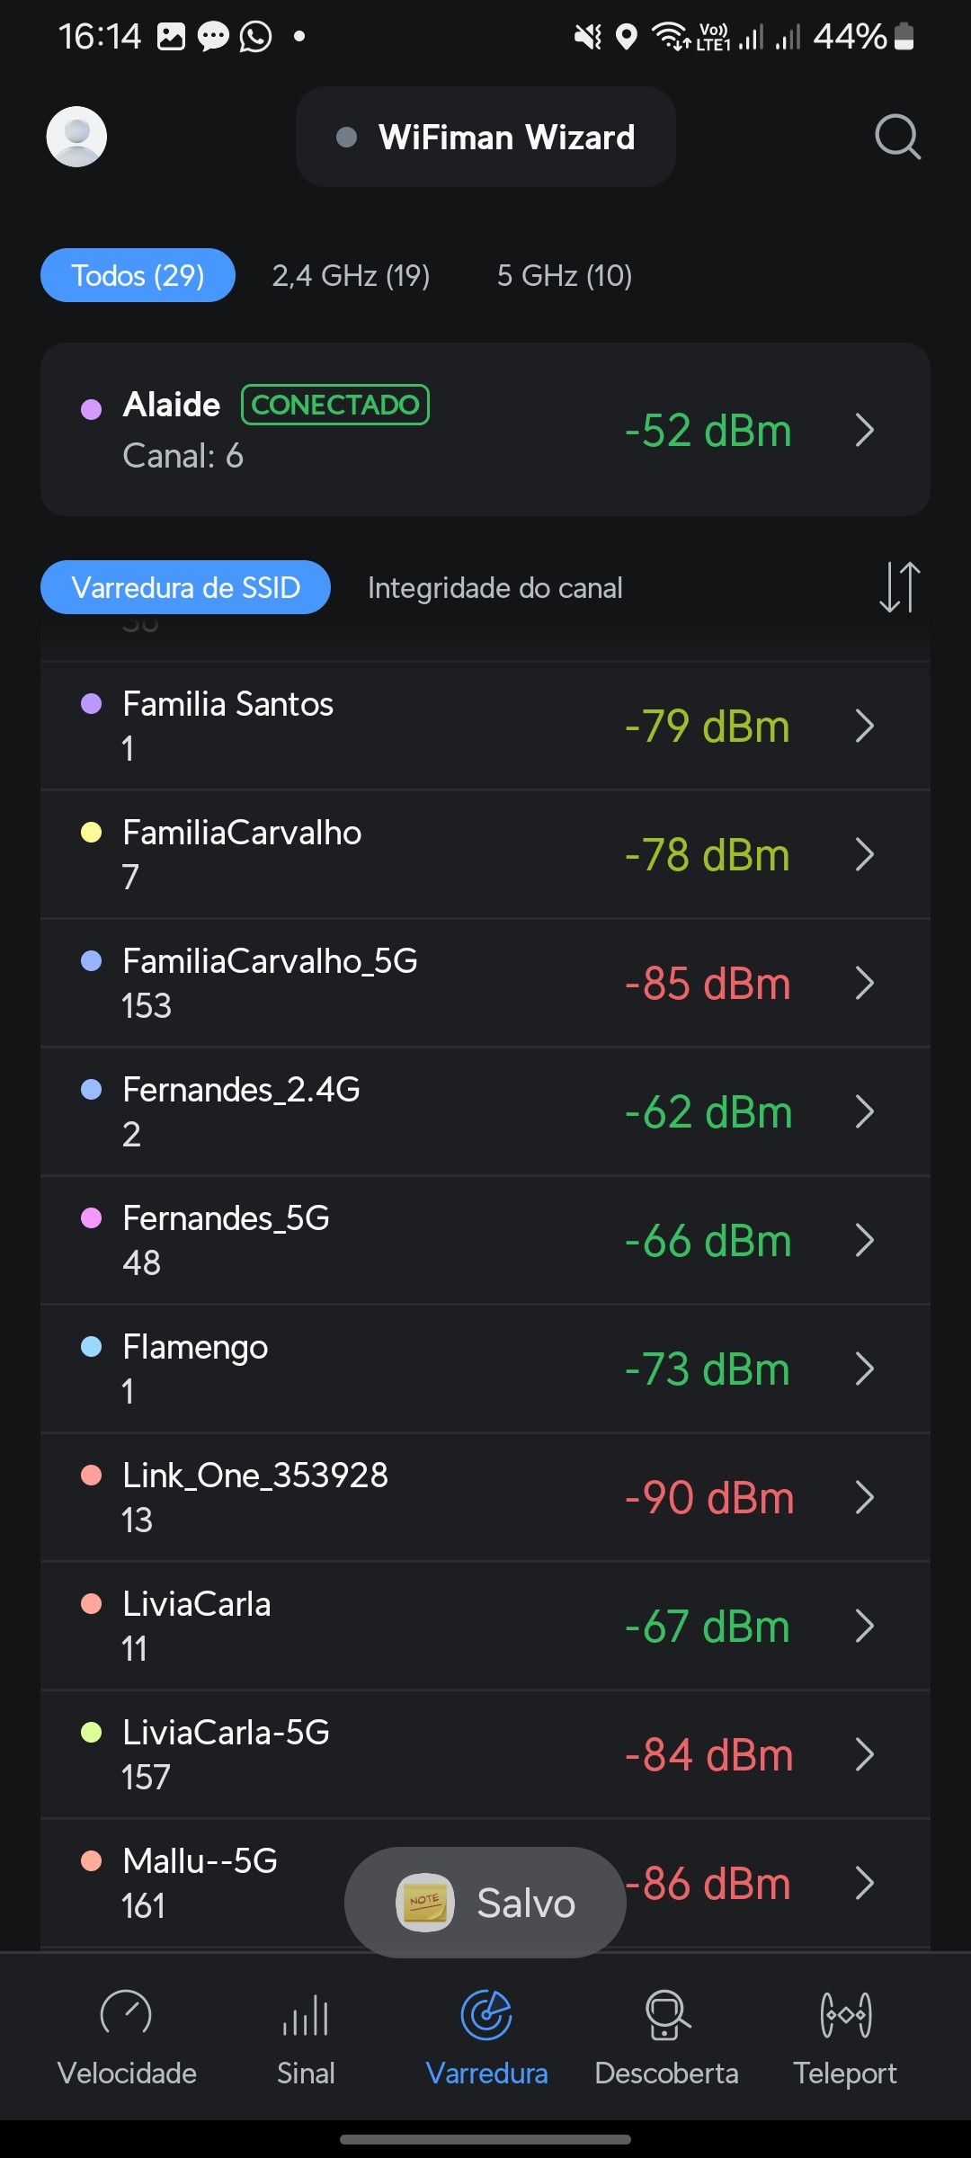Switch to Integridade do canal tab
Viewport: 971px width, 2158px height.
point(494,588)
